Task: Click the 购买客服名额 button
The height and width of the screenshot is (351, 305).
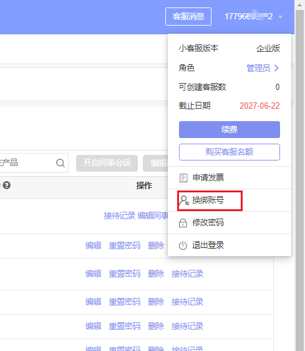Action: click(x=230, y=152)
